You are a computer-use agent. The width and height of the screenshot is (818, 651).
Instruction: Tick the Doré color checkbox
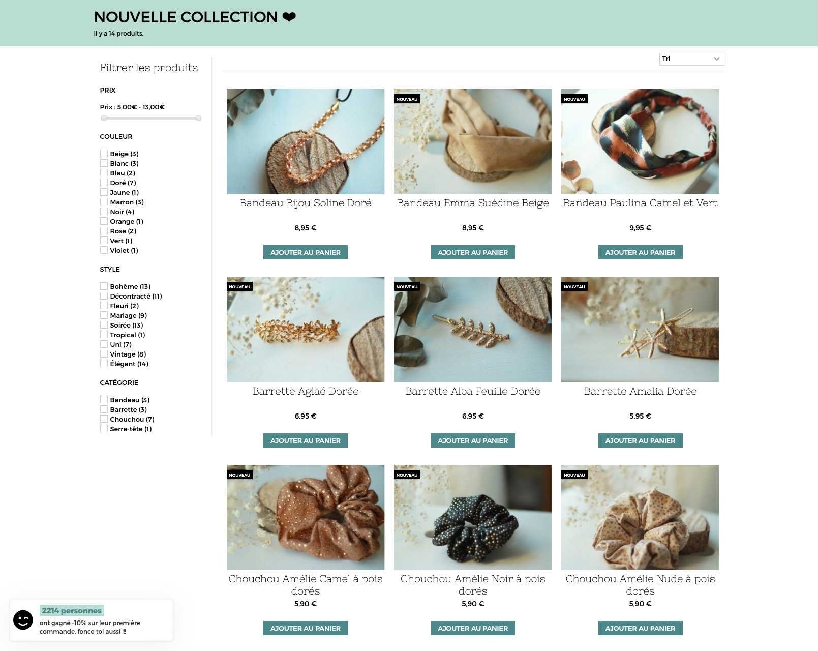point(104,183)
